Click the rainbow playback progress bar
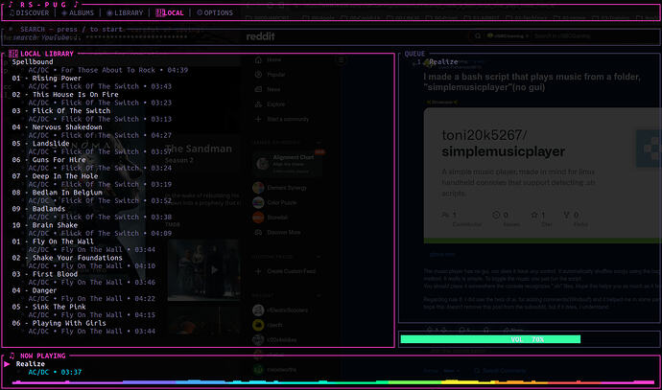Screen dimensions: 662x390 coord(333,382)
